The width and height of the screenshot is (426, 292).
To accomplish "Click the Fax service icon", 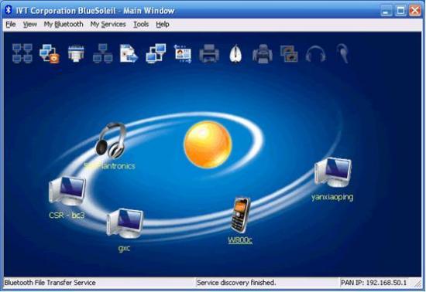I will coord(262,53).
